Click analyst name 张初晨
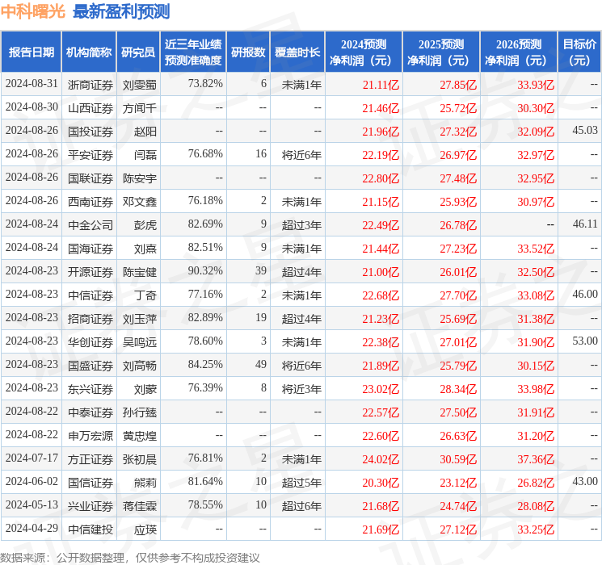 (139, 459)
